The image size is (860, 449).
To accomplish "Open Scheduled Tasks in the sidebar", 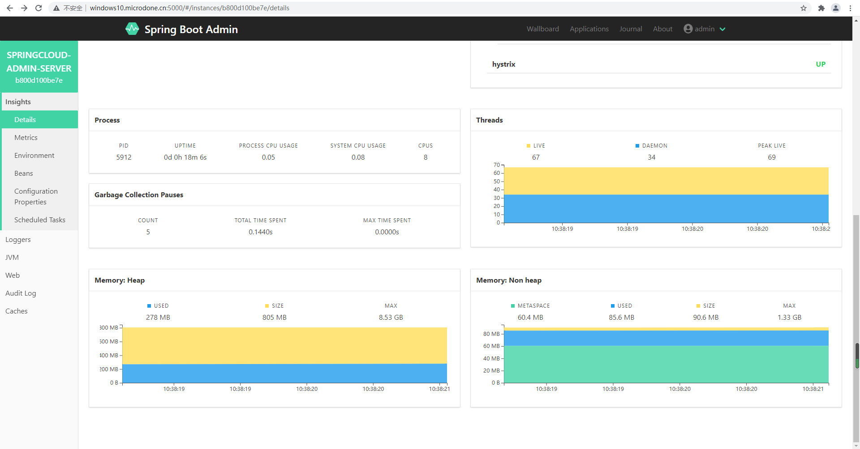I will coord(39,220).
